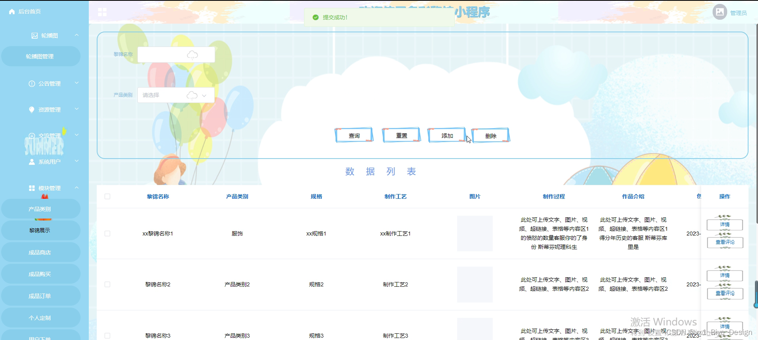
Task: Check the row checkbox for 黎锦名称3
Action: (x=107, y=336)
